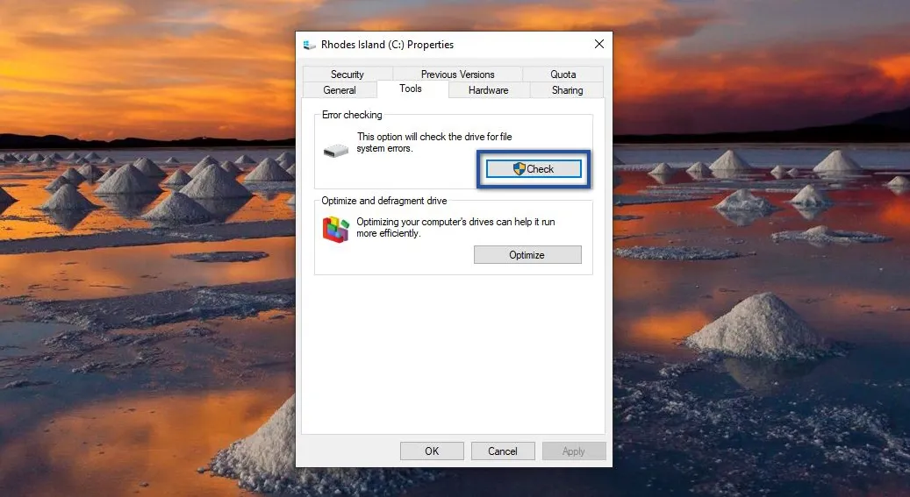Image resolution: width=910 pixels, height=497 pixels.
Task: Click the "Error checking" group label
Action: (352, 115)
